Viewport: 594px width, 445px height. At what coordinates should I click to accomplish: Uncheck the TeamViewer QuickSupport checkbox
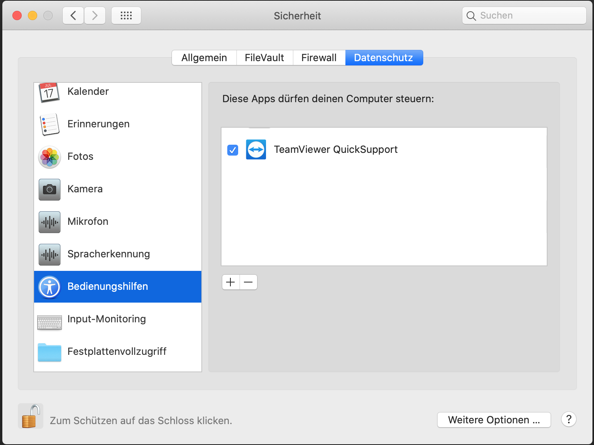(x=233, y=150)
